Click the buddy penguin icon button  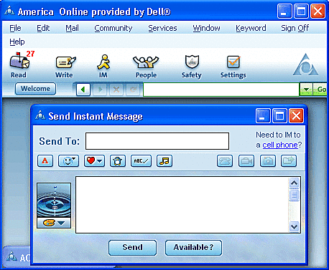click(118, 161)
